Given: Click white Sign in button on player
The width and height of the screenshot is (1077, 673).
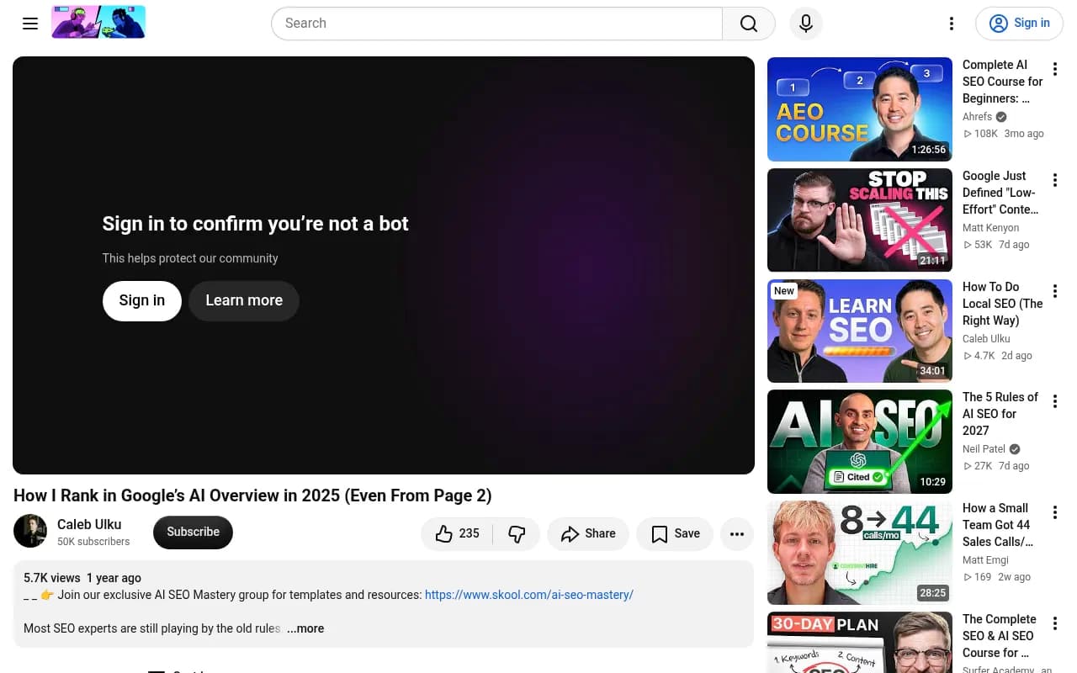Looking at the screenshot, I should pos(142,300).
